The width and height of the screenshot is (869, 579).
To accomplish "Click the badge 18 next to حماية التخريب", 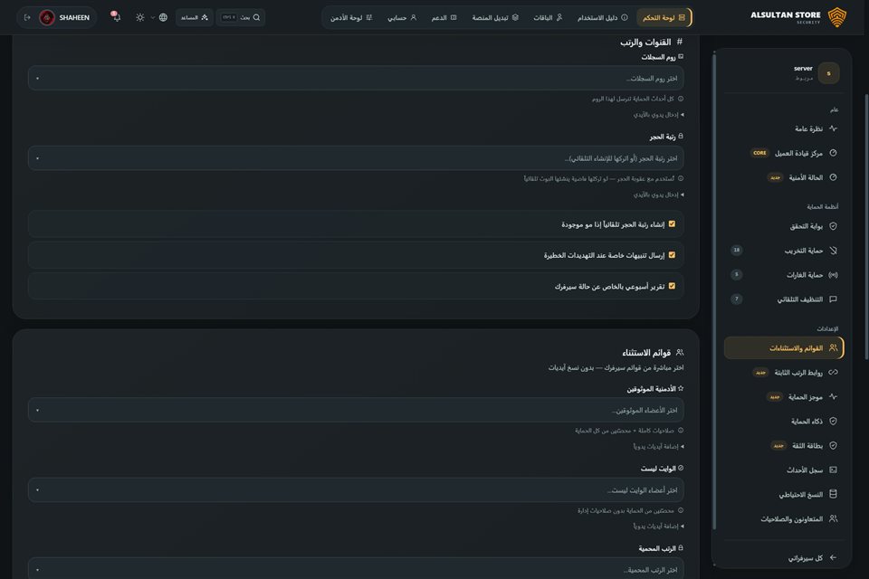I will [737, 250].
